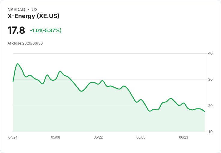
Task: Select the 06/23 date axis label
Action: 183,137
